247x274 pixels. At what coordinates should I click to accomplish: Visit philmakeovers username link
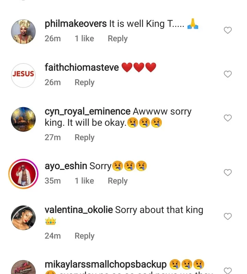click(x=75, y=24)
